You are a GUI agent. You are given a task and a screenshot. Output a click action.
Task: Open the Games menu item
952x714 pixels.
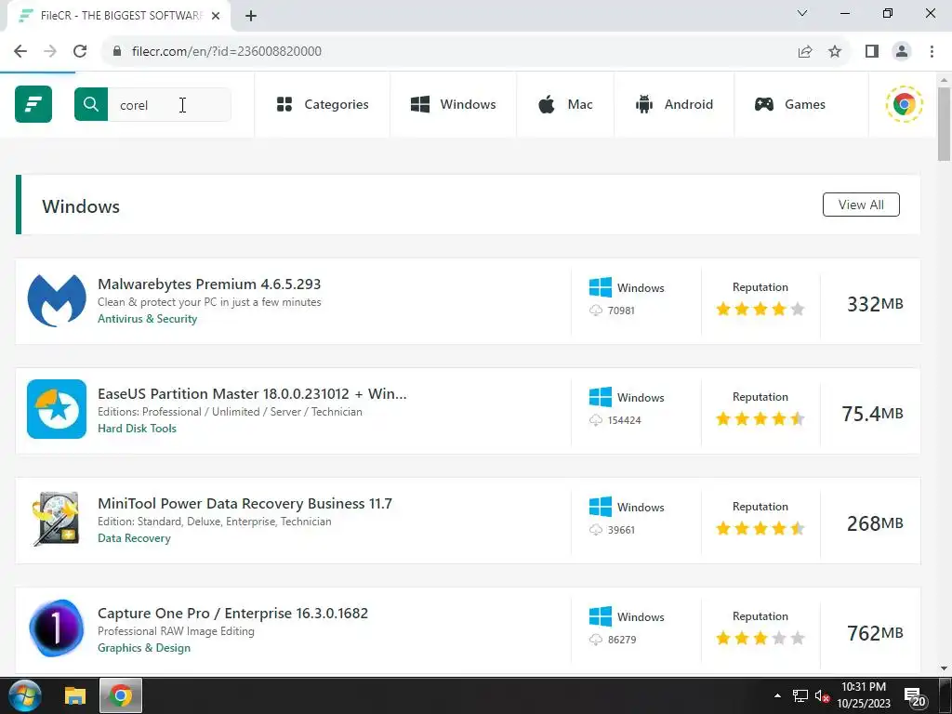pyautogui.click(x=790, y=104)
